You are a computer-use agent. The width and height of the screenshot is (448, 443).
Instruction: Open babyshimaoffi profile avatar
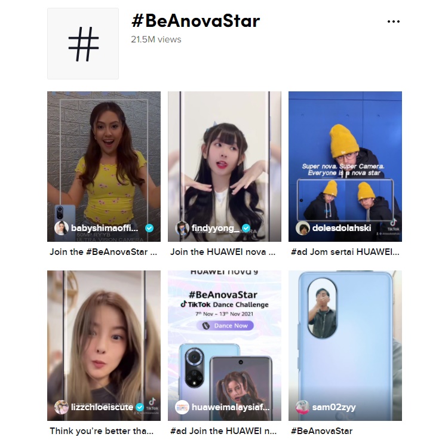pos(62,228)
